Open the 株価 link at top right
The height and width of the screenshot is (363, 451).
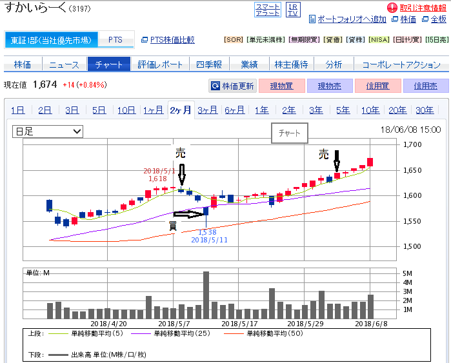click(x=408, y=19)
